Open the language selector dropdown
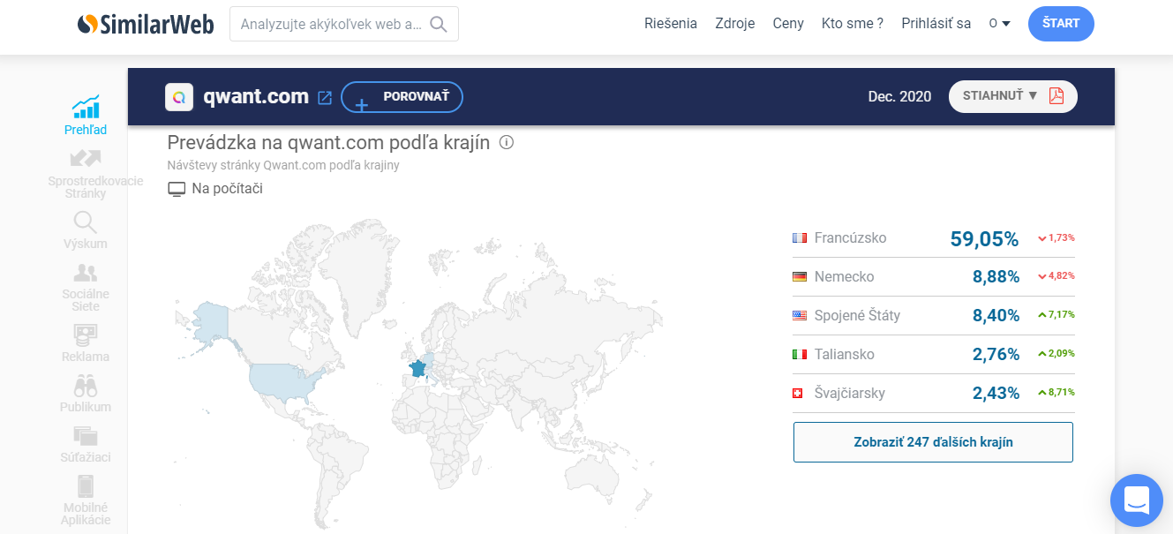This screenshot has height=534, width=1173. (x=1000, y=24)
